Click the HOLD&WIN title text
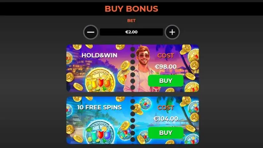 coord(99,56)
